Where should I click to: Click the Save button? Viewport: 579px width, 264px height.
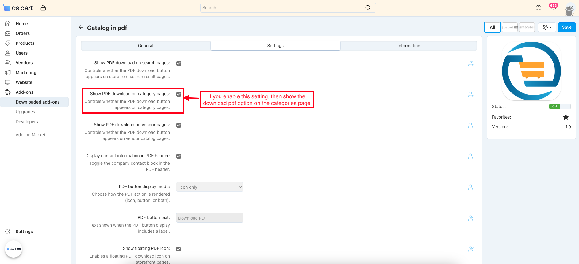pyautogui.click(x=566, y=27)
